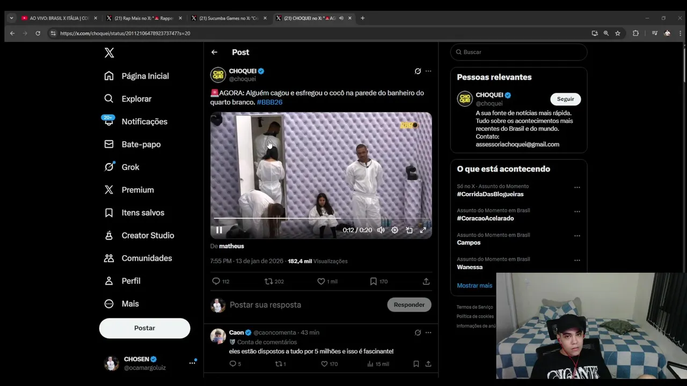Screen dimensions: 687x386
Task: Click the Buscar search field
Action: coord(518,52)
